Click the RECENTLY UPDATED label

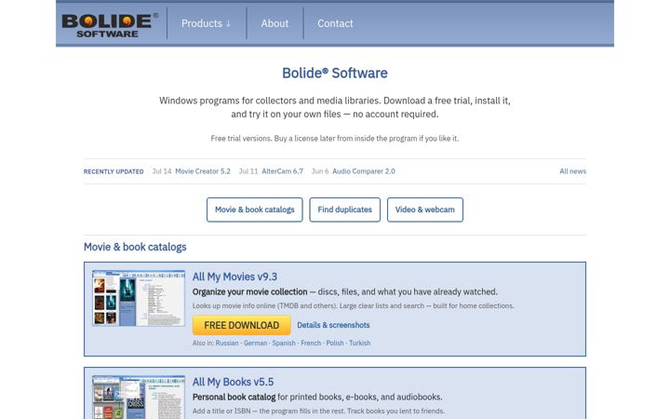(x=114, y=171)
